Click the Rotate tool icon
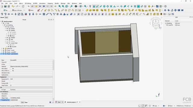 (172, 10)
